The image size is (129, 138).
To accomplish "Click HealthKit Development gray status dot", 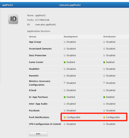I will click(x=65, y=69).
